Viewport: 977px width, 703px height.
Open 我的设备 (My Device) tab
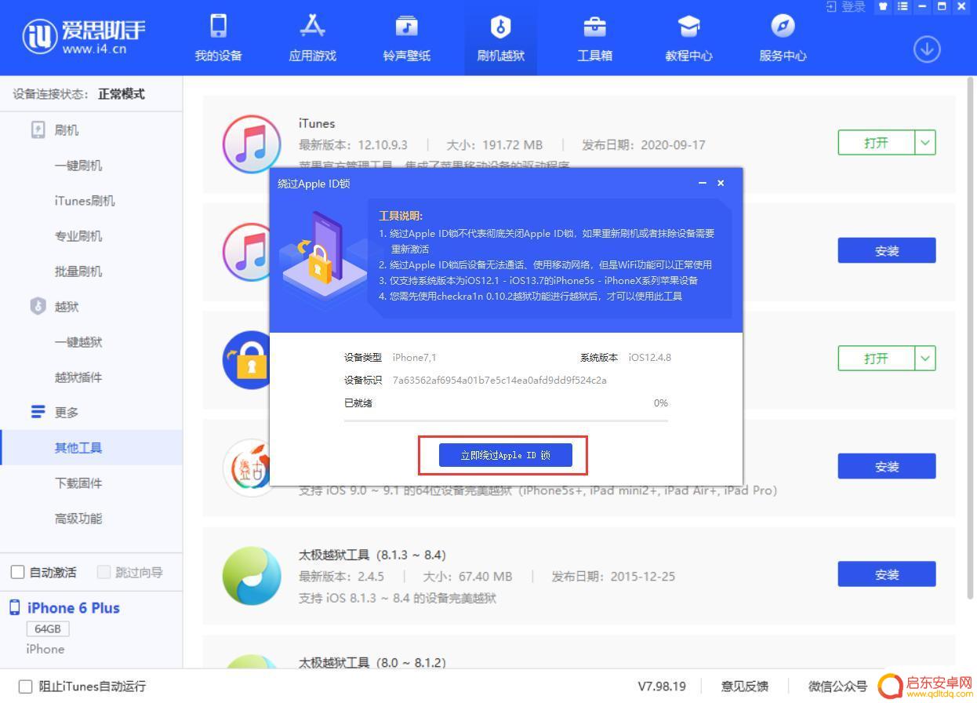click(x=218, y=38)
